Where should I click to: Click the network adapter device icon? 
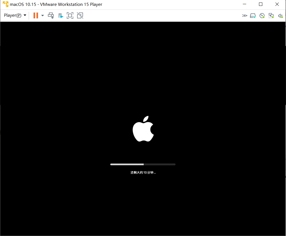tap(271, 16)
